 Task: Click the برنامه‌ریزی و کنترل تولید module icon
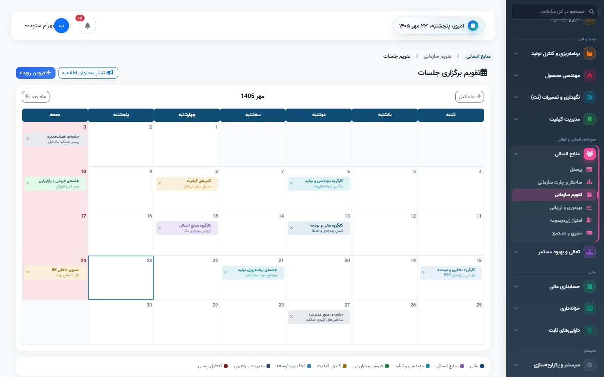pyautogui.click(x=590, y=54)
